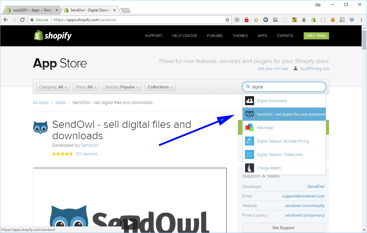Open Chrome's three-dot menu
The height and width of the screenshot is (233, 367).
click(361, 20)
